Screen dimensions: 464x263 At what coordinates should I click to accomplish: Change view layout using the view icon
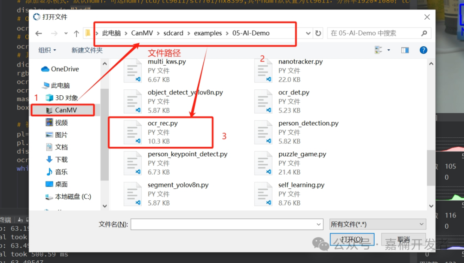(379, 50)
